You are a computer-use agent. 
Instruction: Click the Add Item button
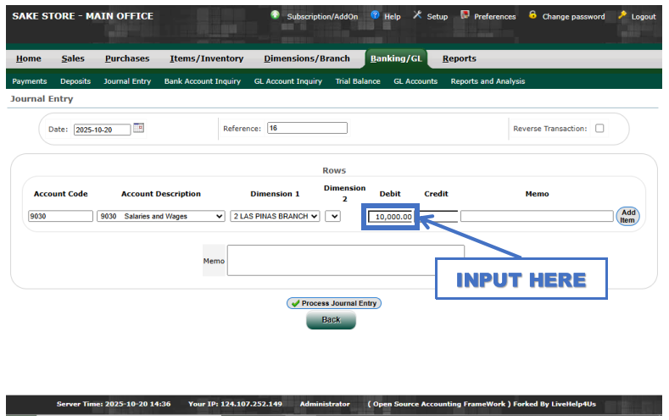click(x=627, y=217)
